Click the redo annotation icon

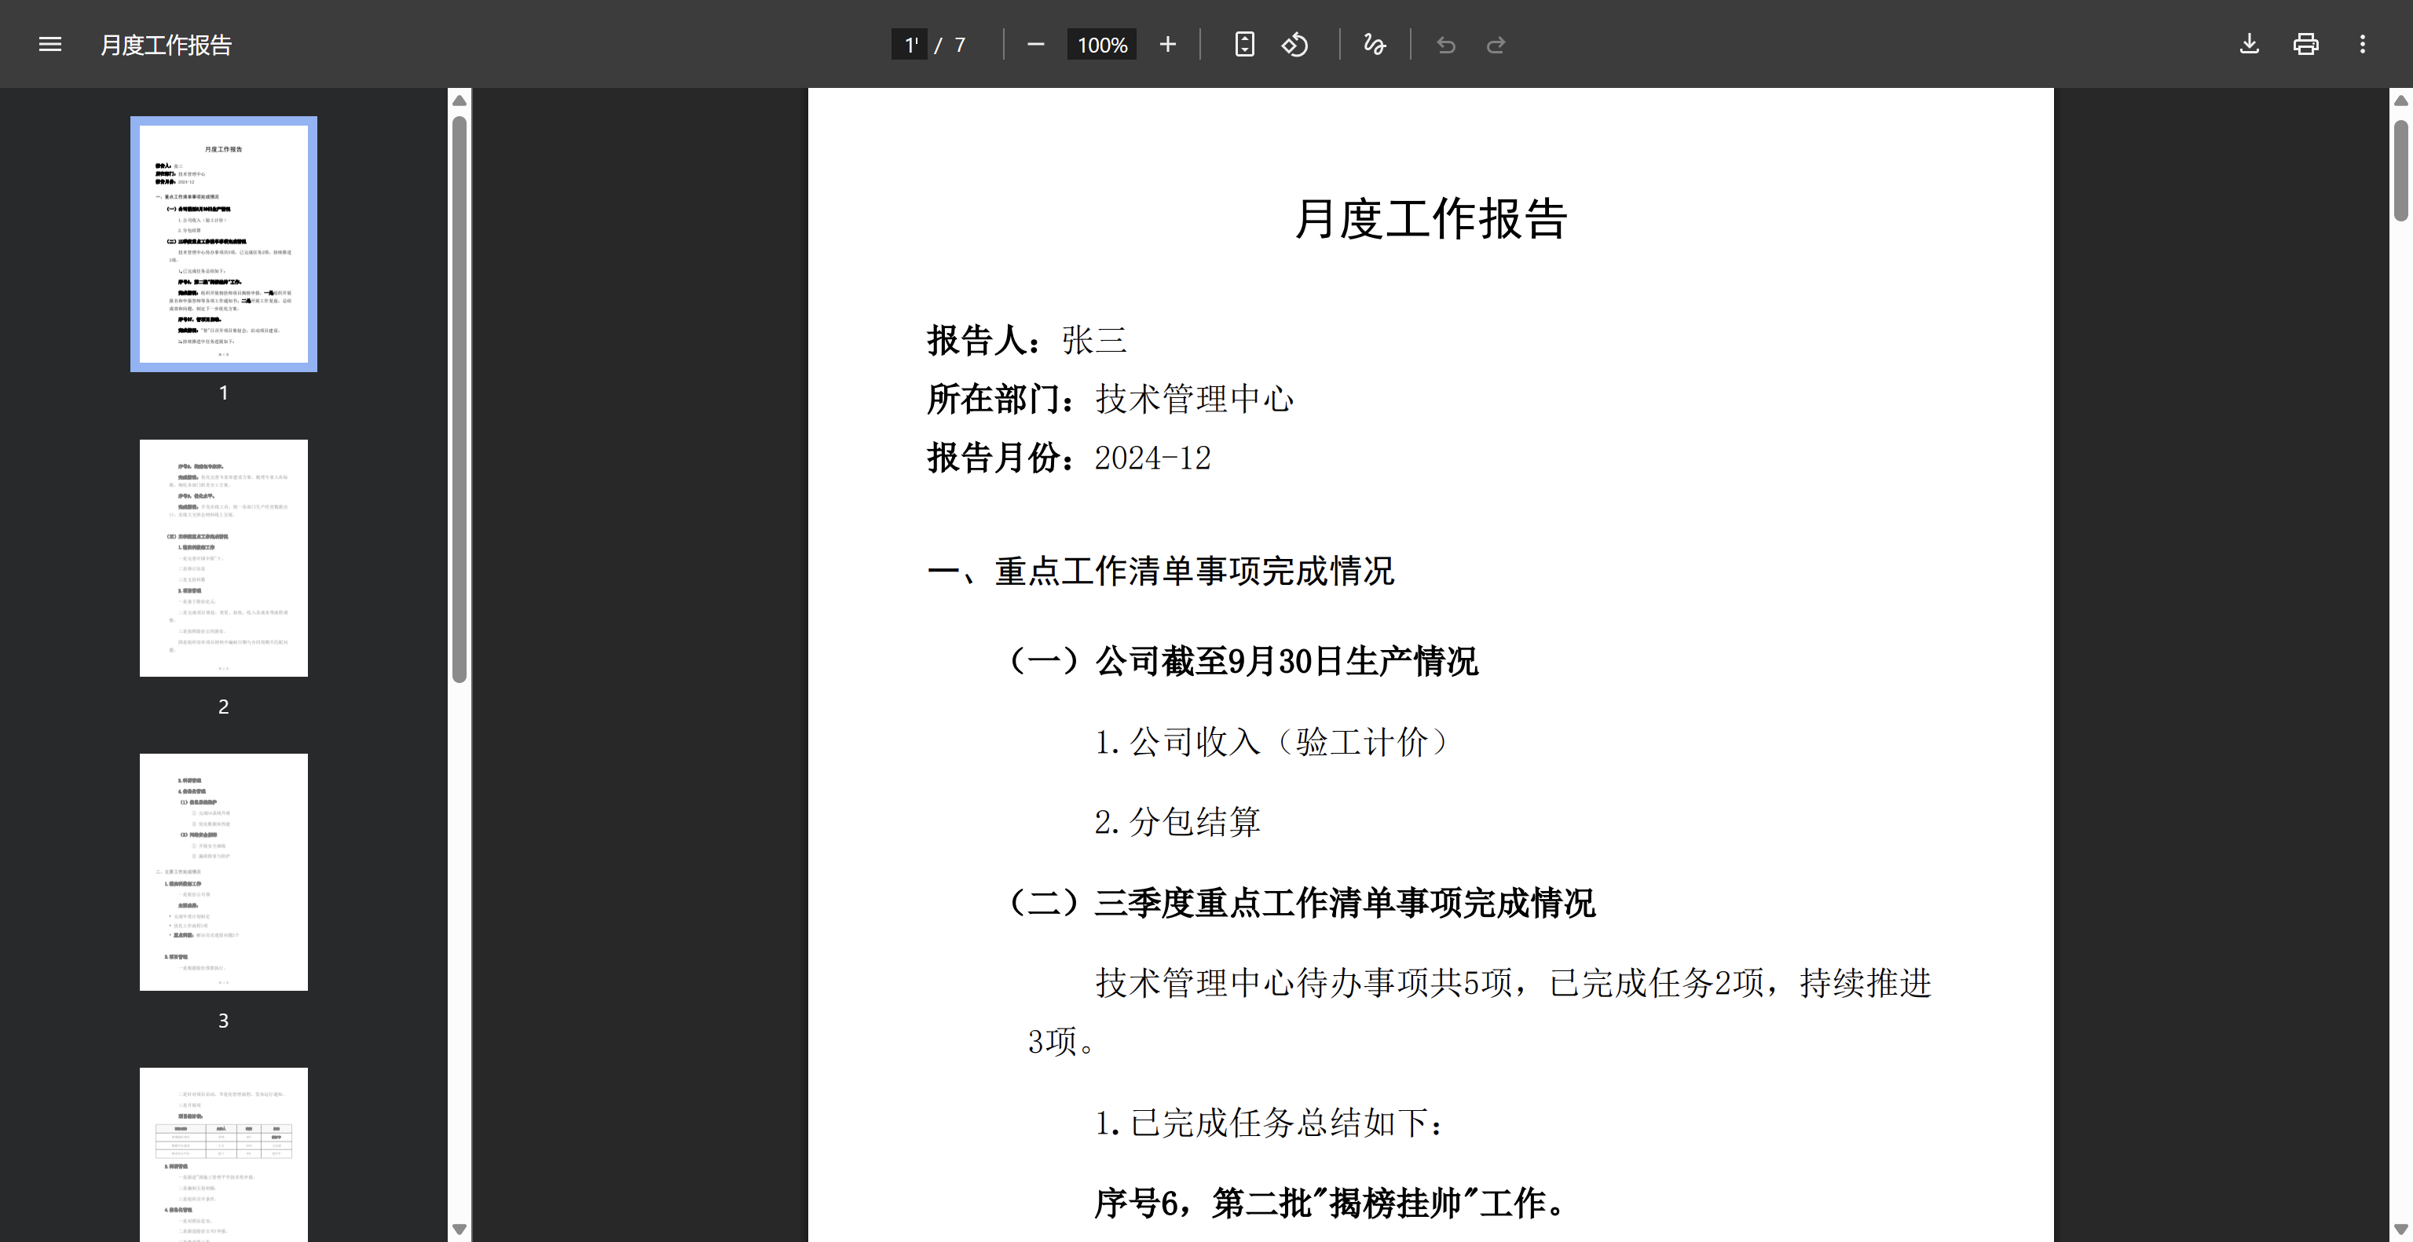(1496, 44)
